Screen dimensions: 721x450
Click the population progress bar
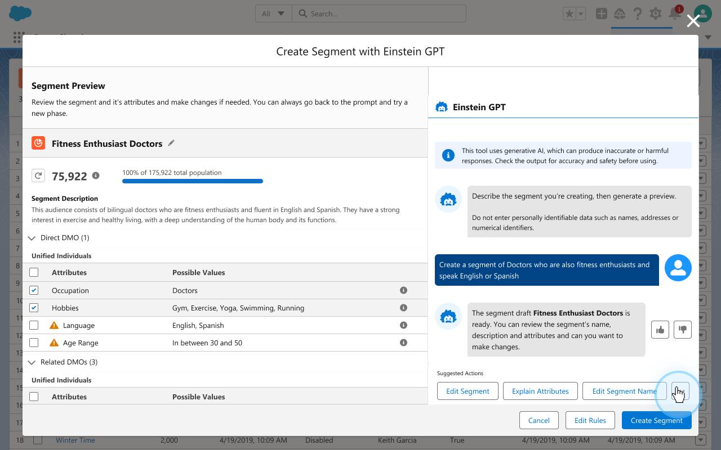coord(193,181)
